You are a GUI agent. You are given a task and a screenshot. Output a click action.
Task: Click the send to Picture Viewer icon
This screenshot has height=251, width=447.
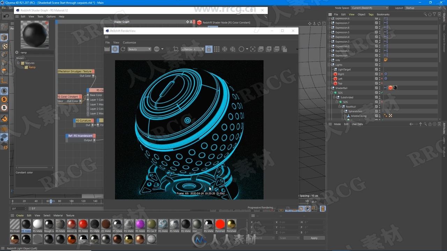(277, 49)
